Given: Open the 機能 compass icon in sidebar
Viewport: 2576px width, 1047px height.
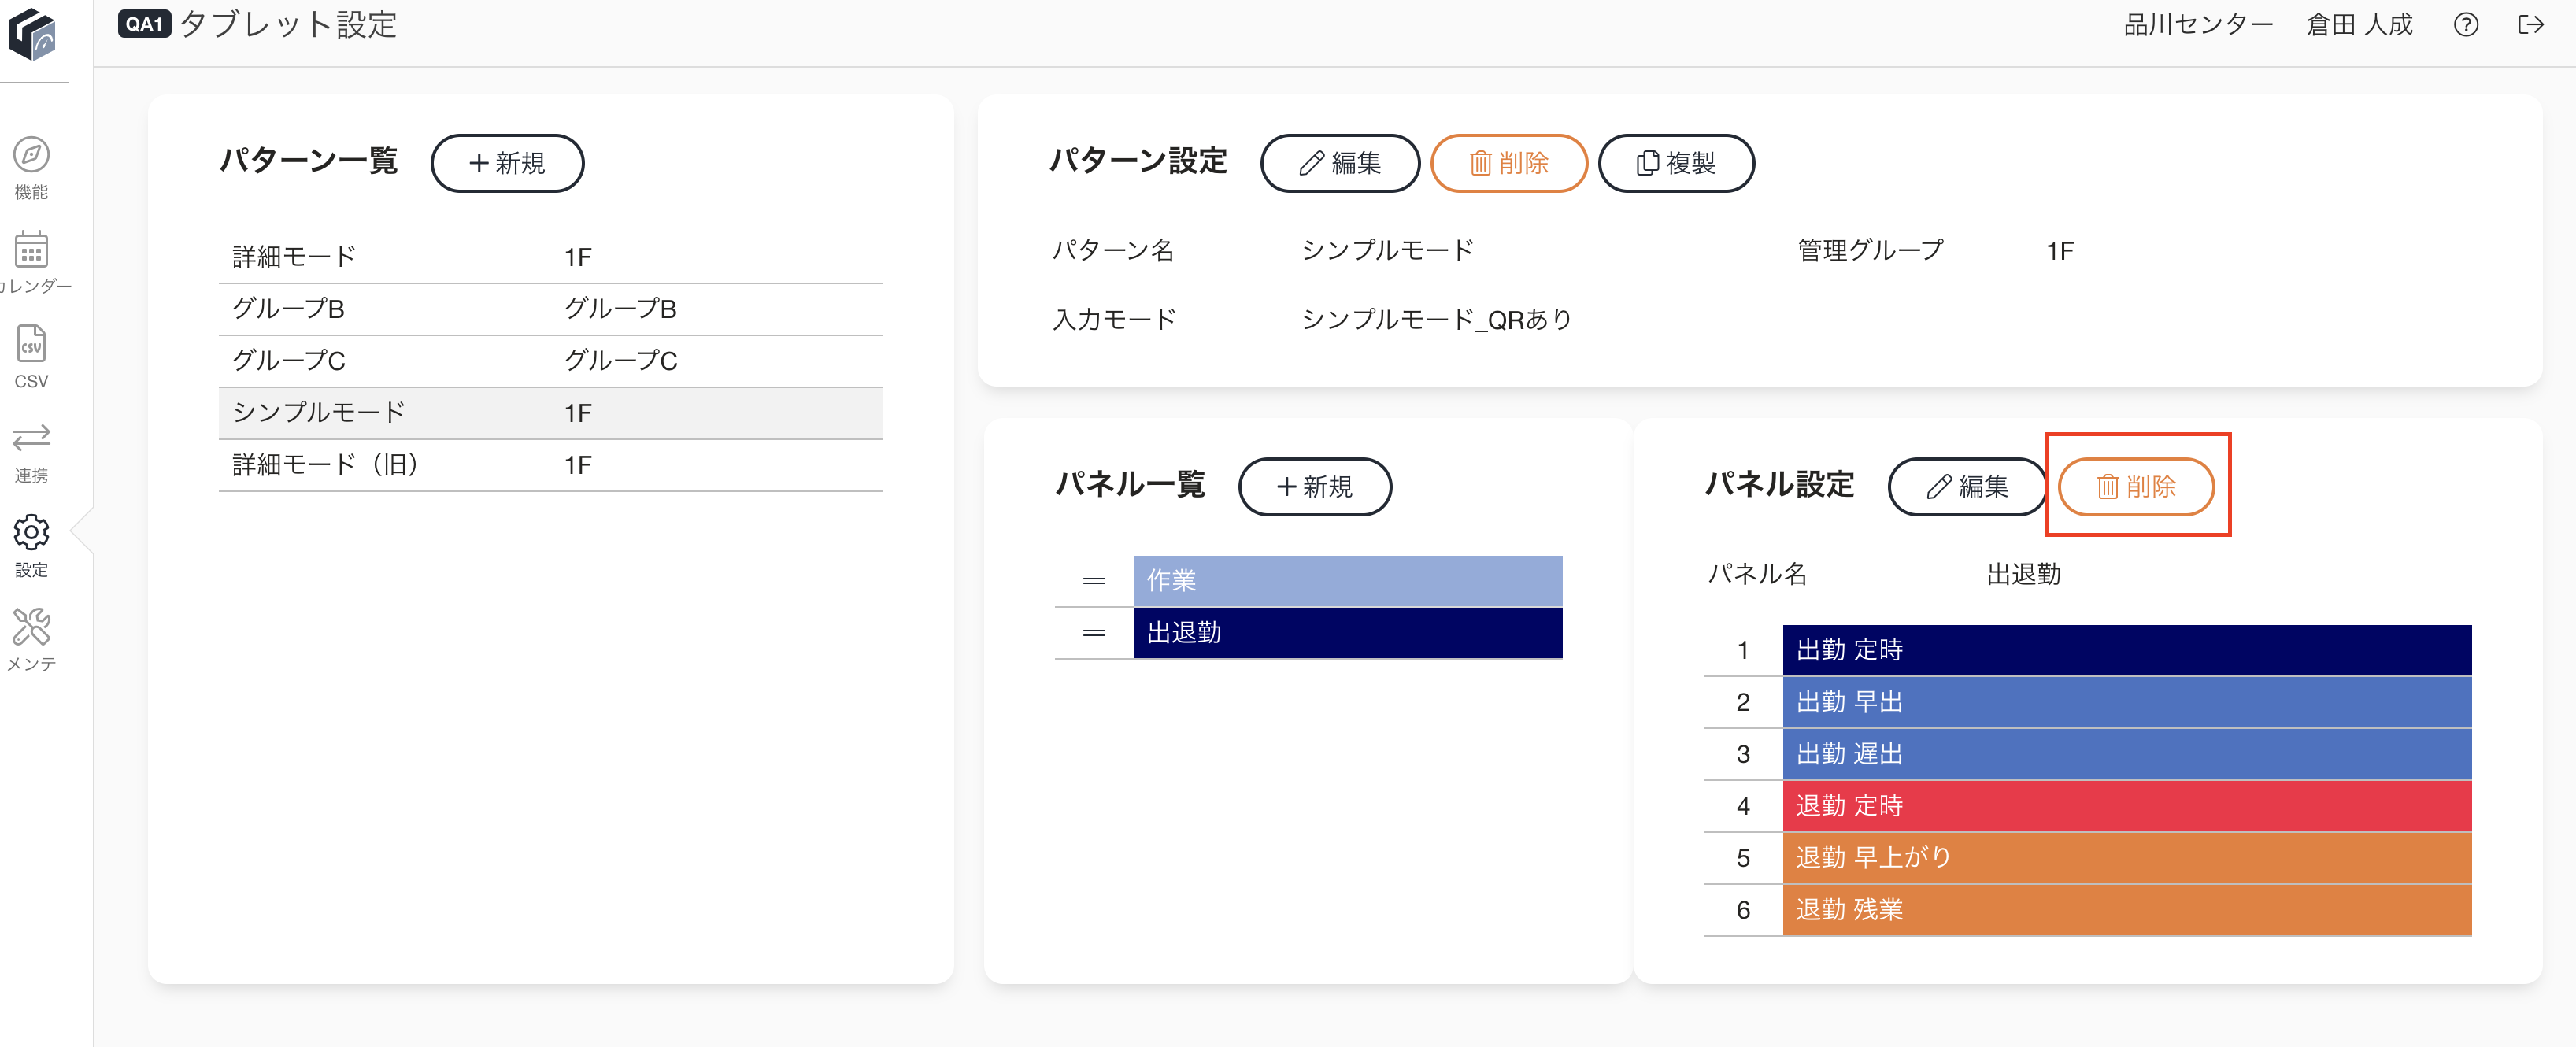Looking at the screenshot, I should [31, 155].
